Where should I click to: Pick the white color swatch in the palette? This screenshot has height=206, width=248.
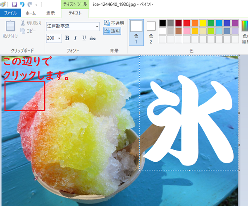(x=162, y=31)
